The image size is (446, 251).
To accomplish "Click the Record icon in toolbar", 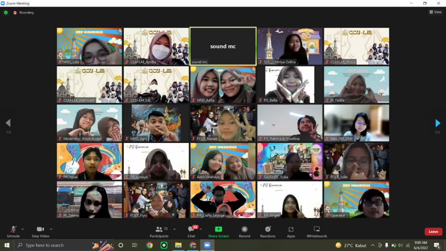I will [244, 229].
